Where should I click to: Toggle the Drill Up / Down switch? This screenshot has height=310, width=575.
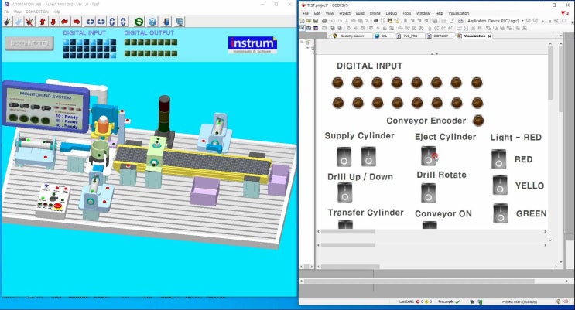(x=344, y=192)
